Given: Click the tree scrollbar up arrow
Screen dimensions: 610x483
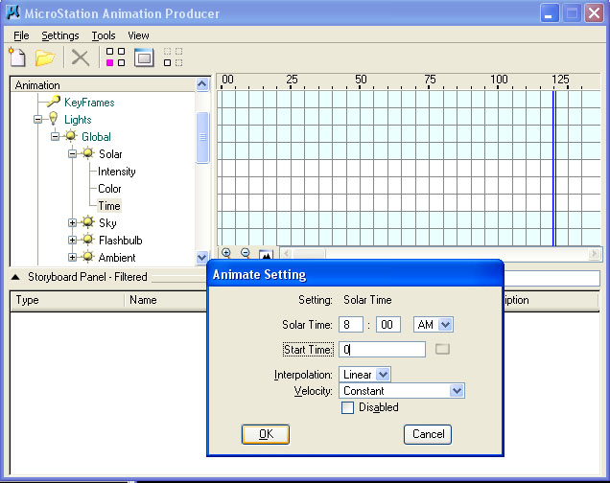Looking at the screenshot, I should coord(202,84).
